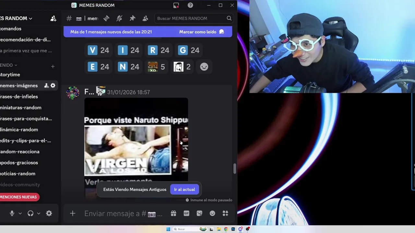
Task: Toggle channel notification mute bell
Action: [119, 18]
